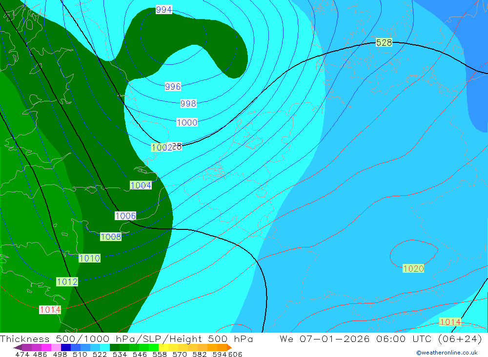Click the 1002 isobar label
The image size is (488, 357).
click(x=162, y=148)
